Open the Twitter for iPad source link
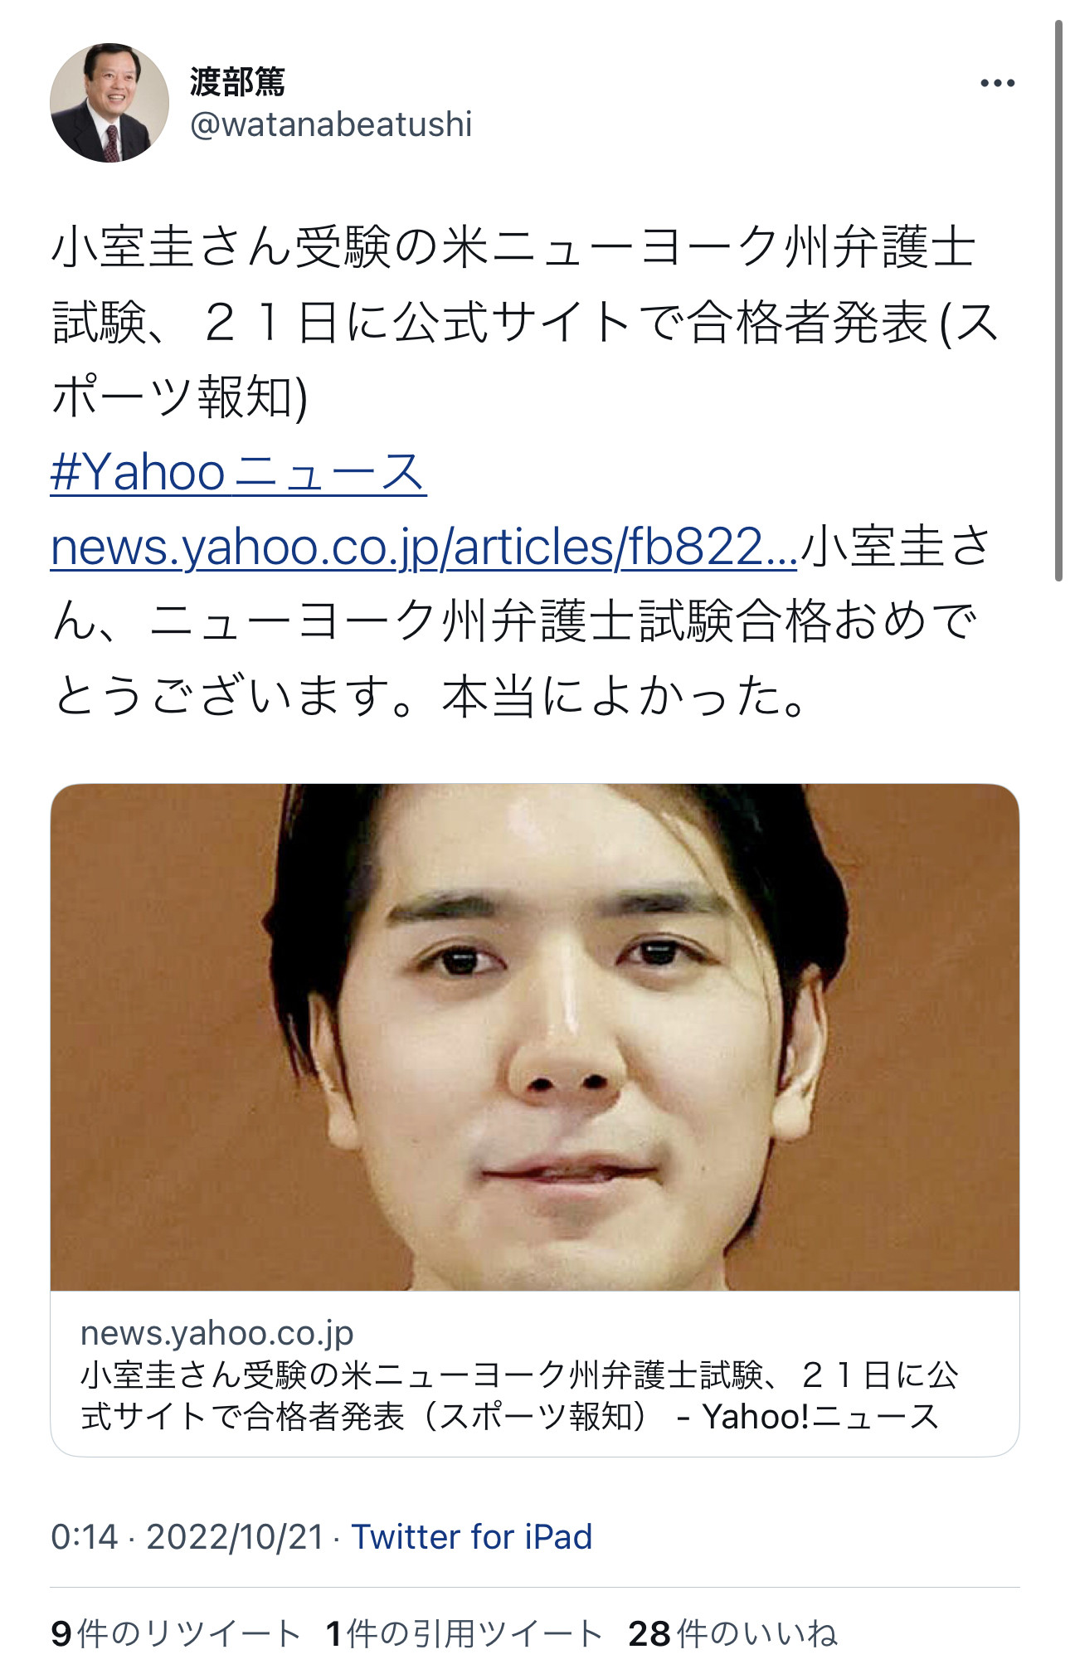 tap(472, 1537)
